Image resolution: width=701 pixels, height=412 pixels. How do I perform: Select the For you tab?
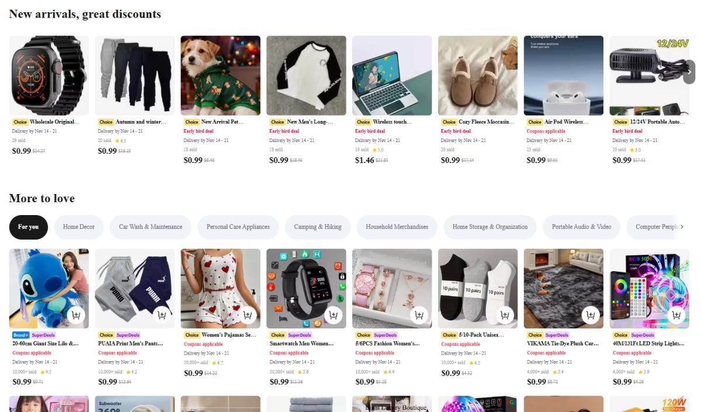[28, 227]
